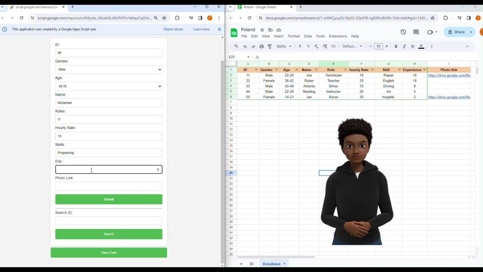Print the spreadsheet
The image size is (483, 272).
261,46
